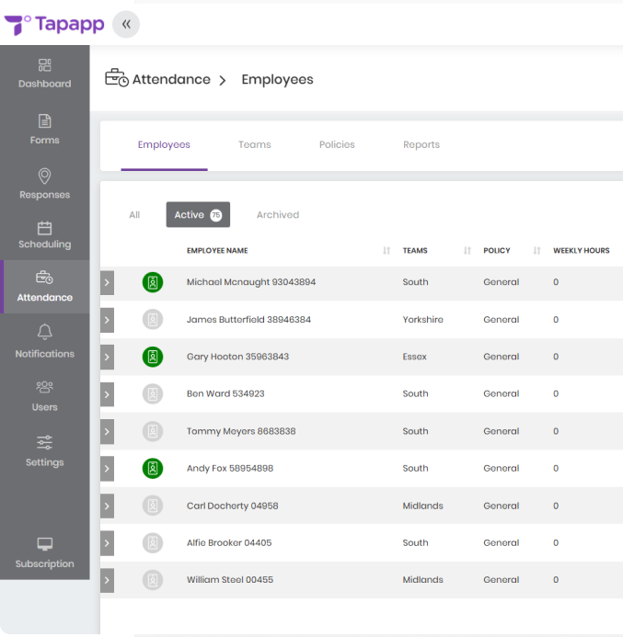Show All employees filter
Viewport: 623px width, 637px height.
[x=134, y=215]
